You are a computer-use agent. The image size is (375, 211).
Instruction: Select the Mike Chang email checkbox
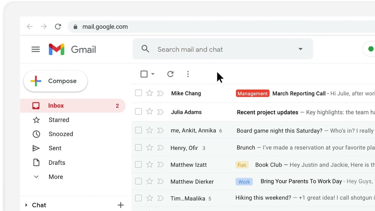click(138, 93)
